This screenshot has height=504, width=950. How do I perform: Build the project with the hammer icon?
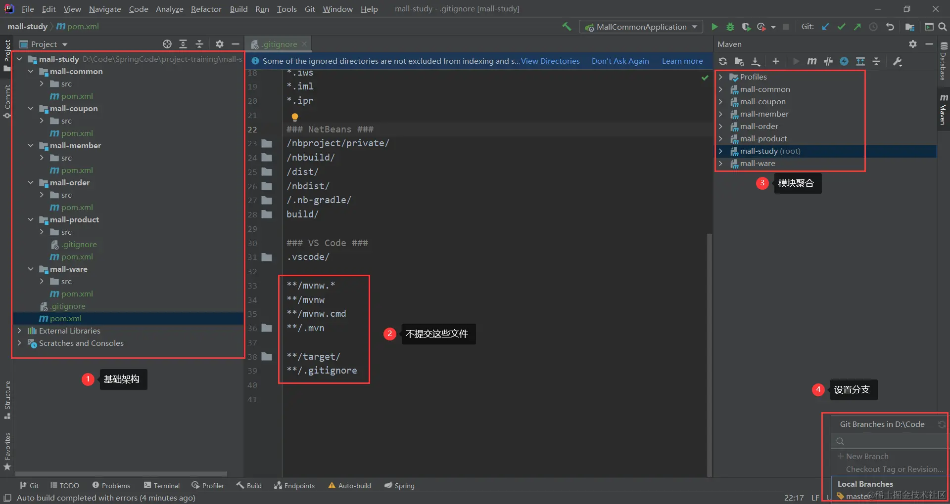[x=567, y=27]
